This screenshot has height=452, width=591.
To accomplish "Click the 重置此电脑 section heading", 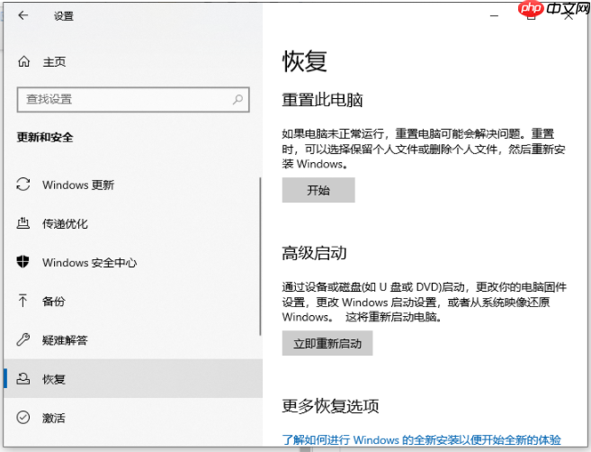I will [x=323, y=100].
